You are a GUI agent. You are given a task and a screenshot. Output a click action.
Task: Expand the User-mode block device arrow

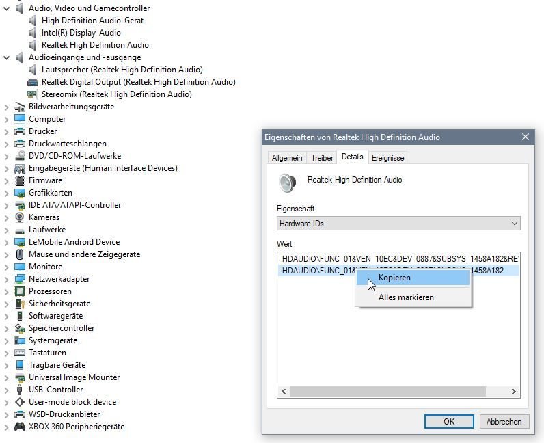click(6, 403)
